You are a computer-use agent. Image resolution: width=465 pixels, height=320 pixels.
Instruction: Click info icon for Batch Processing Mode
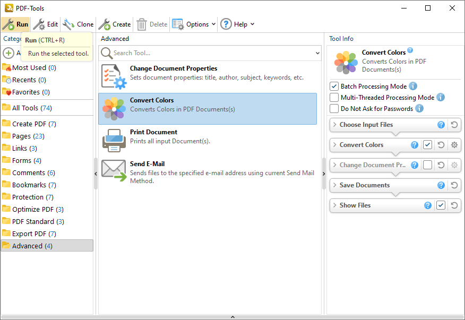point(413,86)
